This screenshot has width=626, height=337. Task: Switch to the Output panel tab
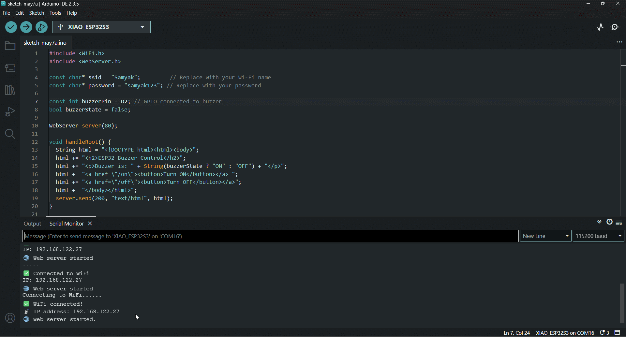tap(32, 224)
